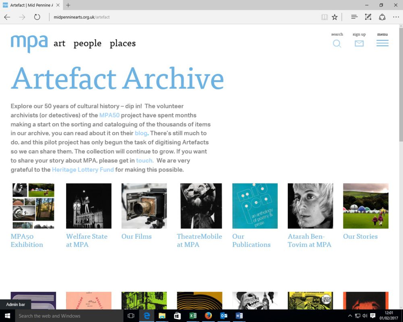Click the mpa logo
This screenshot has height=322, width=403.
(x=29, y=43)
